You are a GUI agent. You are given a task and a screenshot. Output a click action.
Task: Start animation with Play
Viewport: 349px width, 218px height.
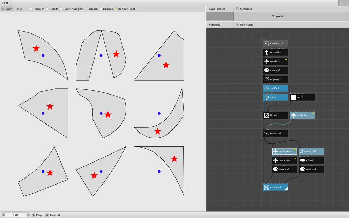37,215
